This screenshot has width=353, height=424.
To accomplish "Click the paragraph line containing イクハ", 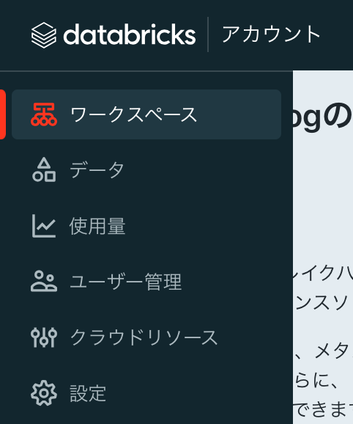I will (x=323, y=274).
